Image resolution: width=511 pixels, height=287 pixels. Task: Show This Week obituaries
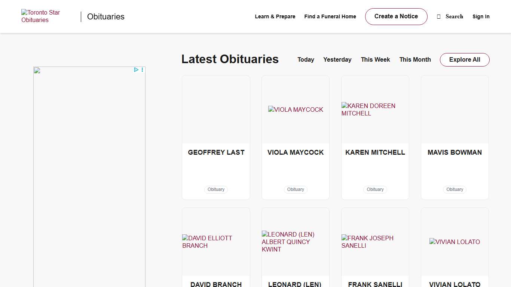click(375, 60)
